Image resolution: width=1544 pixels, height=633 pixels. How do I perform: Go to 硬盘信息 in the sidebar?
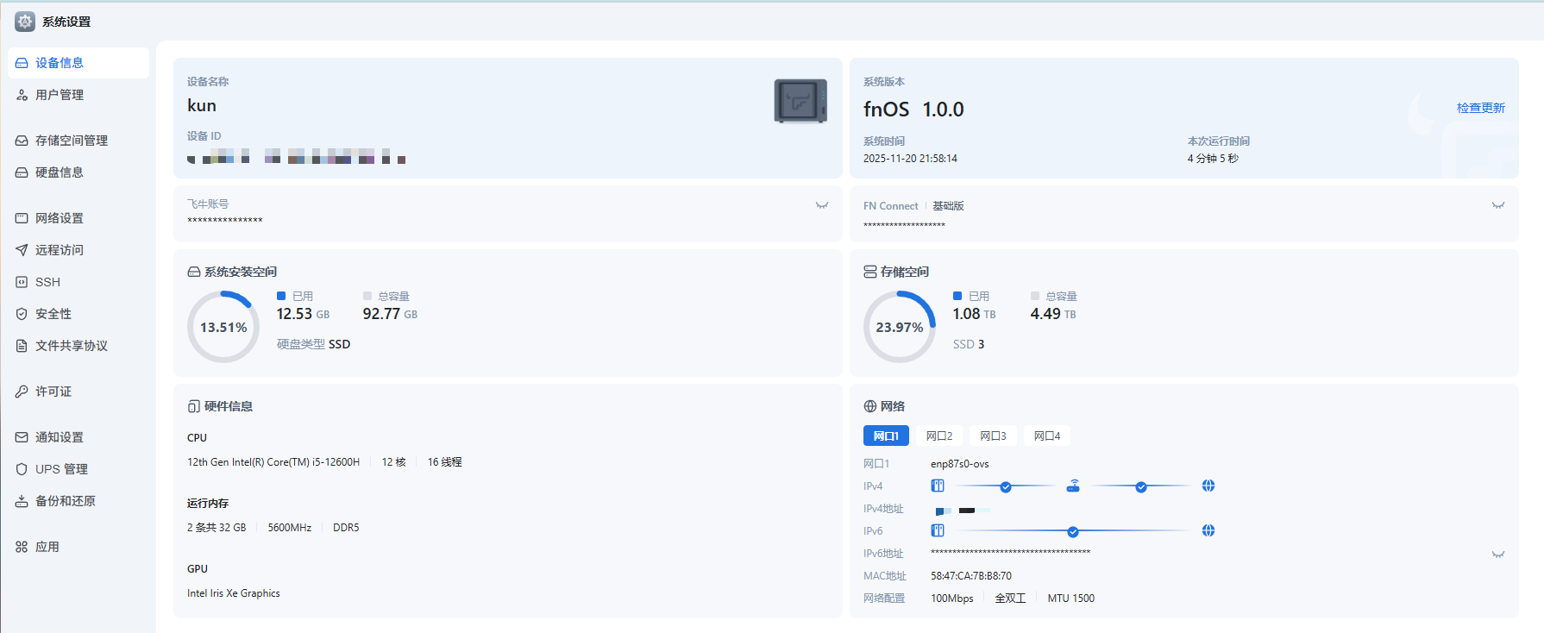(x=59, y=172)
